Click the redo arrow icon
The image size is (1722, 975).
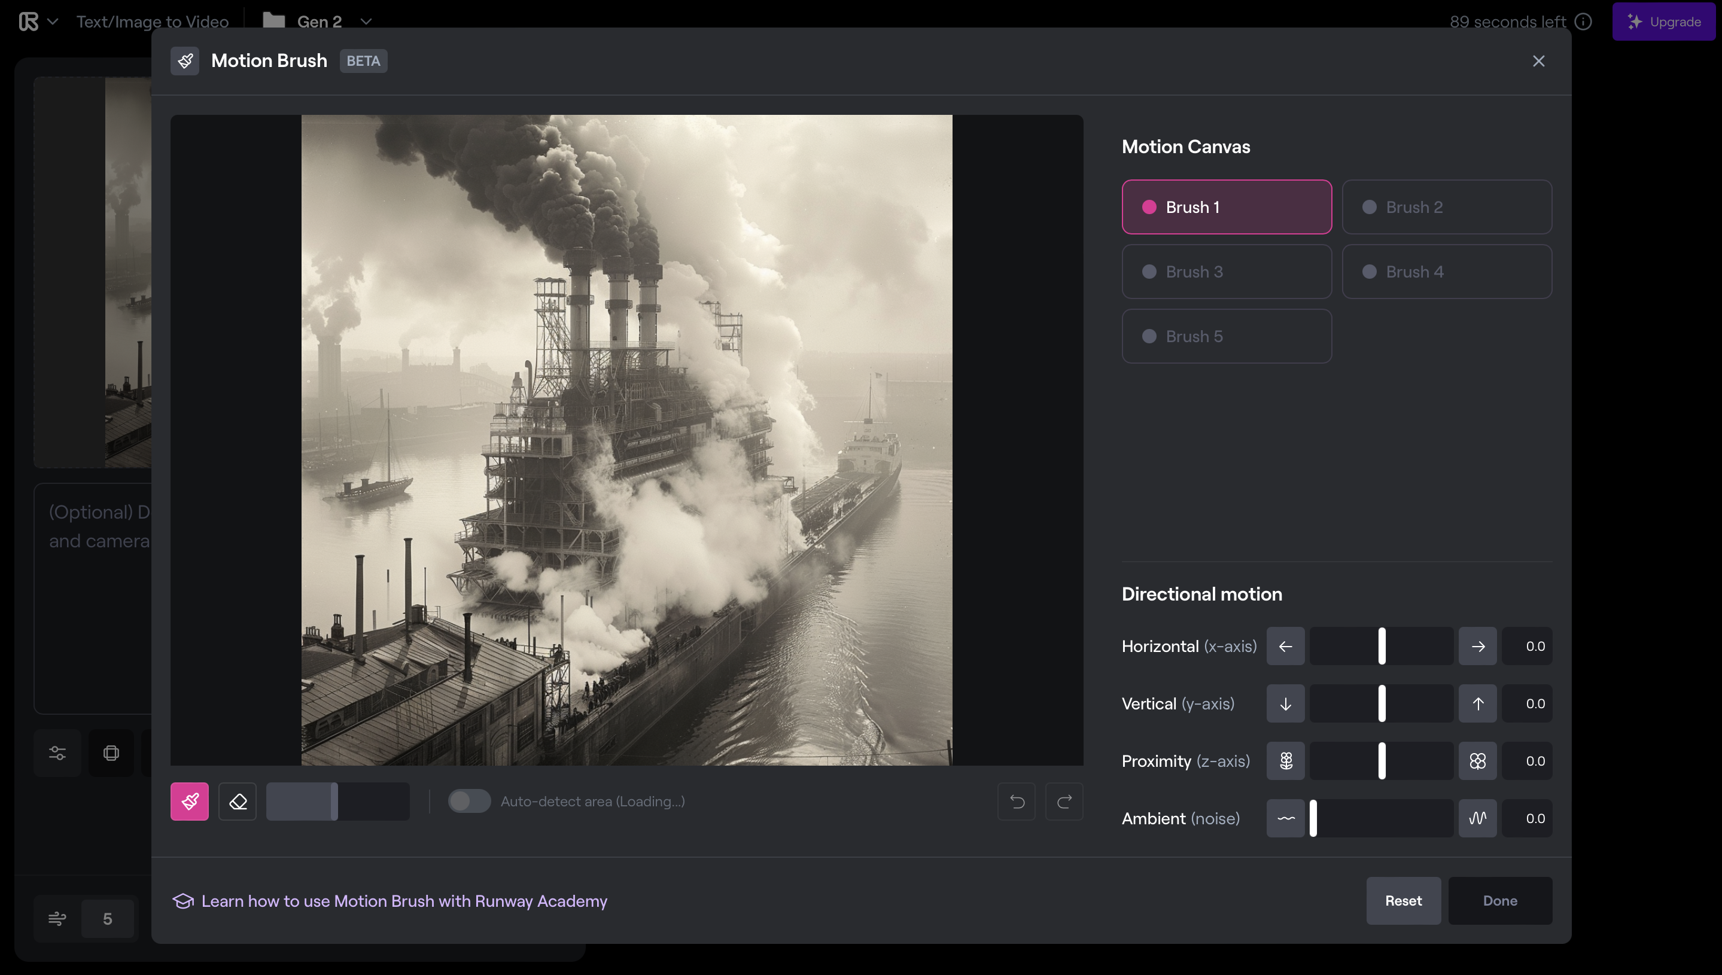(1064, 801)
